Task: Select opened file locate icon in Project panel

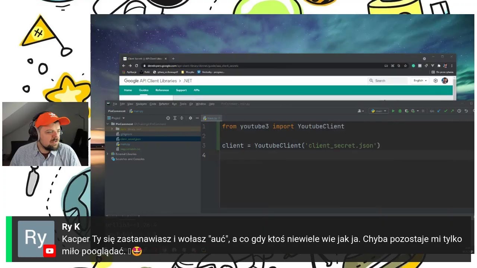Action: 168,118
